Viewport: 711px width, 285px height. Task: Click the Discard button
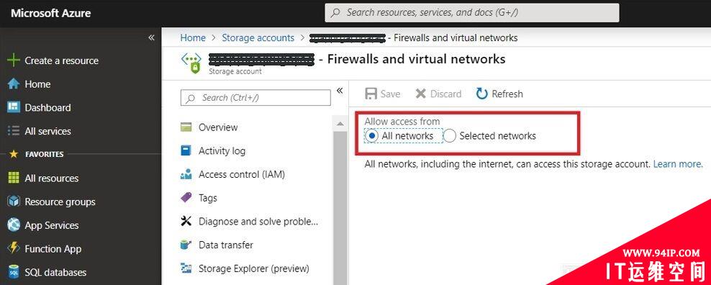tap(438, 94)
